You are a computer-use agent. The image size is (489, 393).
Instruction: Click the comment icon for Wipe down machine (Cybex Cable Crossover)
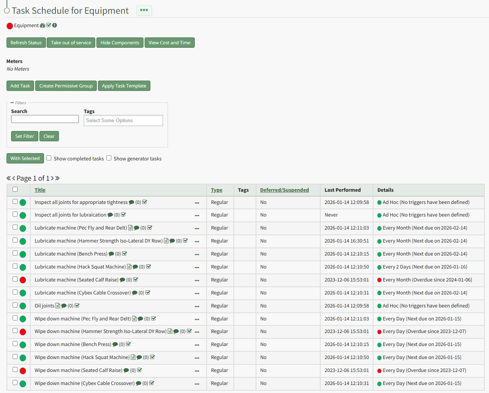point(139,383)
